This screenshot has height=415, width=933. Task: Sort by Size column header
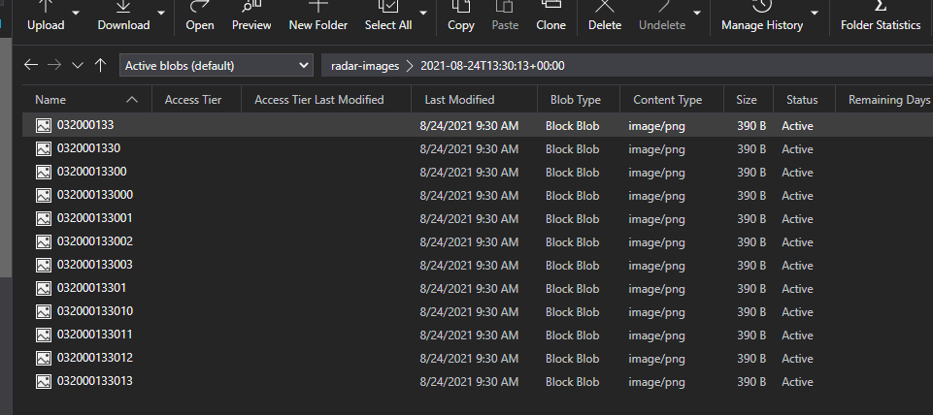point(748,100)
